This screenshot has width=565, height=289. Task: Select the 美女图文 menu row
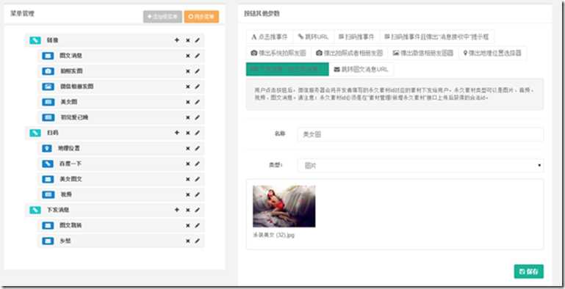click(121, 179)
